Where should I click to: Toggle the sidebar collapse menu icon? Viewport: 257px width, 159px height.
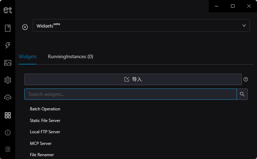pos(8,149)
